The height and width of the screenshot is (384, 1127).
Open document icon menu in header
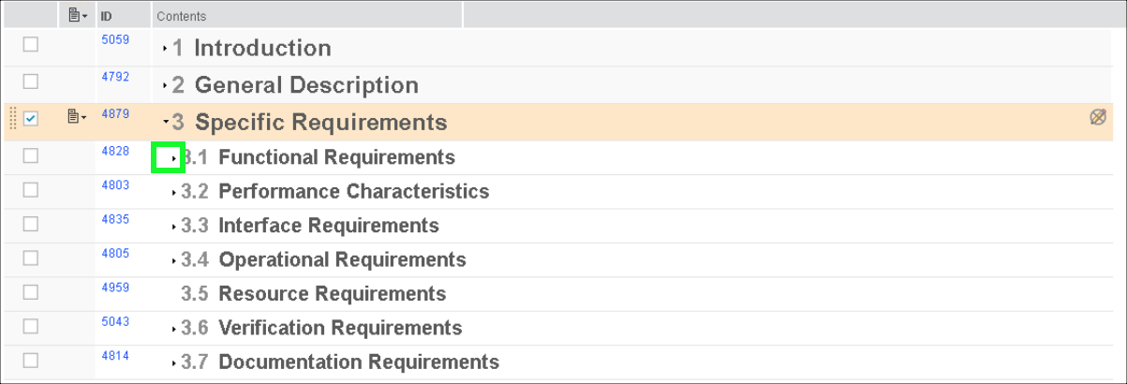[x=77, y=16]
